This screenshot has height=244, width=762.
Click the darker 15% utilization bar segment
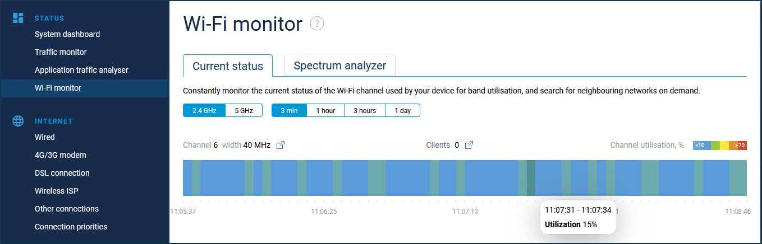click(531, 178)
